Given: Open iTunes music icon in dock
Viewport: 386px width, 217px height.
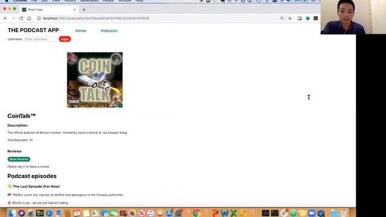Looking at the screenshot, I should click(151, 213).
